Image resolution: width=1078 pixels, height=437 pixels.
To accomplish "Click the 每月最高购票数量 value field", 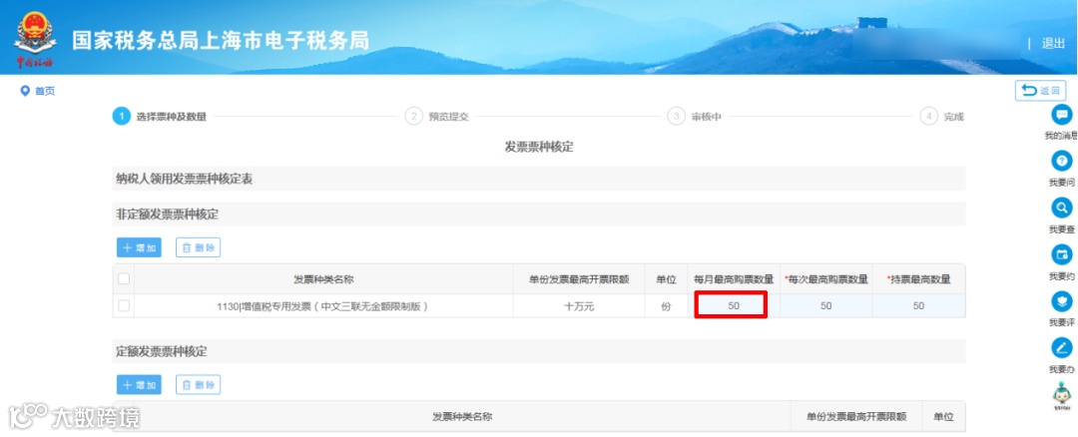I will point(734,306).
